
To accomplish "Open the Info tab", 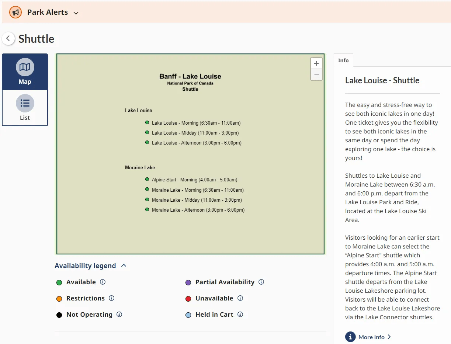I will [x=343, y=60].
